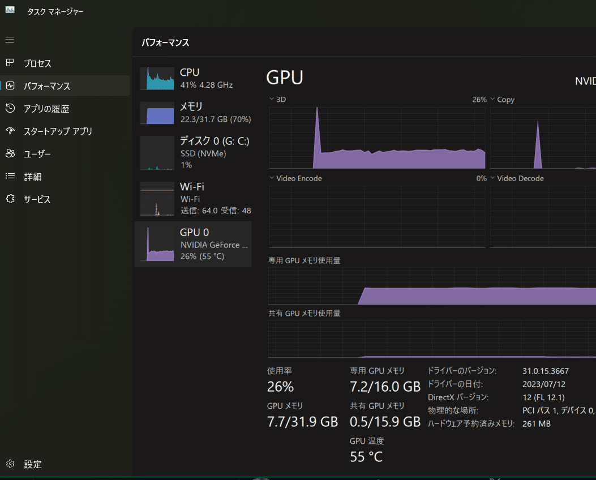Click the アプリの履歴 clock icon
Image resolution: width=596 pixels, height=480 pixels.
pyautogui.click(x=10, y=108)
